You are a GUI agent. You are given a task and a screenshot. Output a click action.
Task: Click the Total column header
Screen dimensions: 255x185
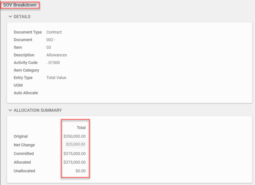[81, 128]
